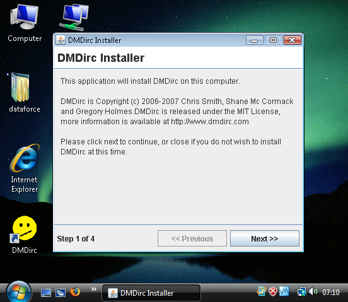This screenshot has width=348, height=302.
Task: Click the volume speaker tray icon
Action: click(313, 291)
